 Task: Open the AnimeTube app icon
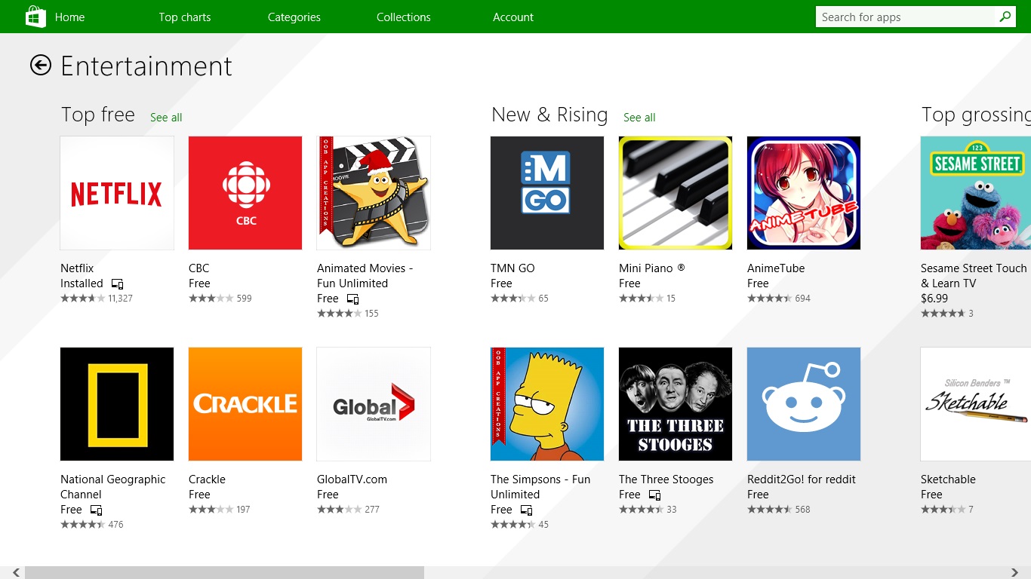[x=804, y=193]
